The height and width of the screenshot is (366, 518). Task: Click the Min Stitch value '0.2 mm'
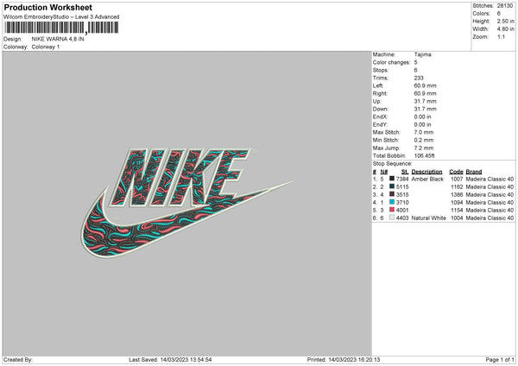[424, 140]
